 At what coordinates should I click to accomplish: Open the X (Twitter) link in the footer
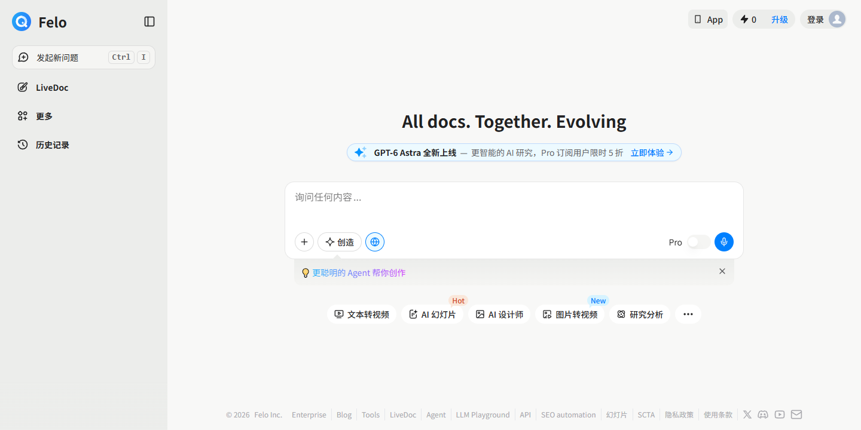(x=747, y=414)
